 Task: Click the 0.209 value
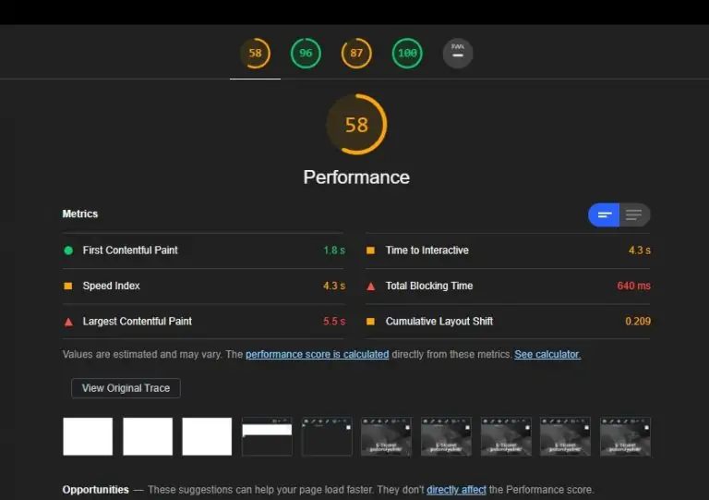coord(638,322)
